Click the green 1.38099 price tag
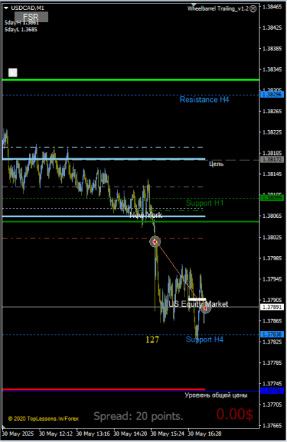The image size is (287, 442). (x=272, y=198)
